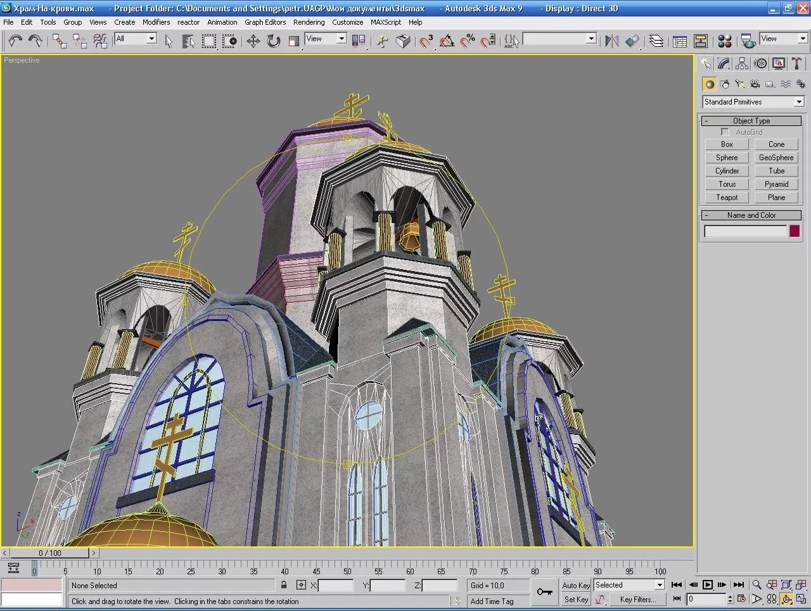The image size is (811, 611).
Task: Toggle the Angle Snap magnet
Action: (447, 41)
